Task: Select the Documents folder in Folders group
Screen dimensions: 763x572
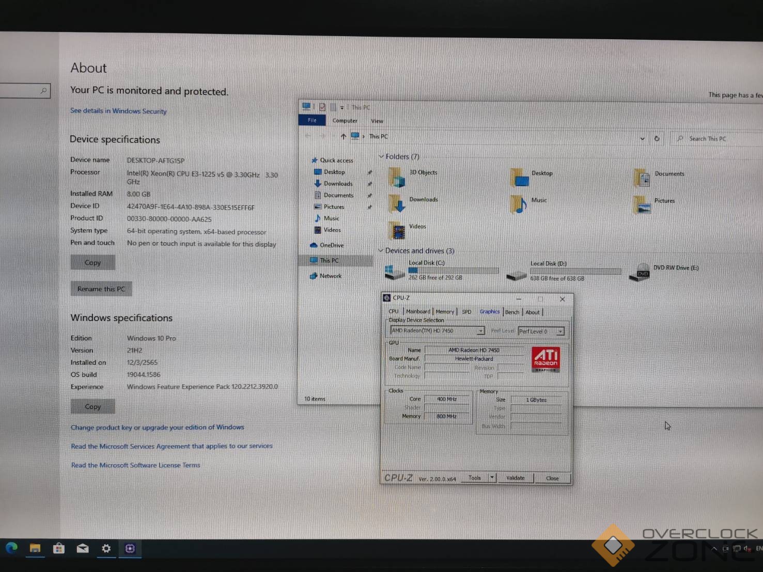Action: coord(659,178)
